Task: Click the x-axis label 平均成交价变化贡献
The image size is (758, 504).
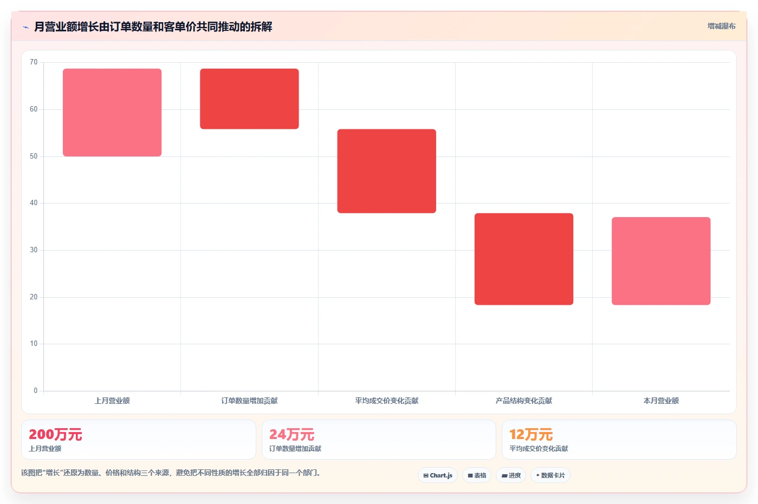Action: pyautogui.click(x=387, y=401)
